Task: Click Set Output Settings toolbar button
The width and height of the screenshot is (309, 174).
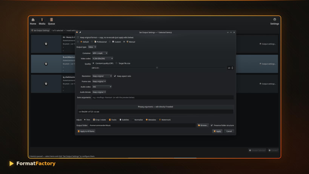Action: click(x=40, y=31)
